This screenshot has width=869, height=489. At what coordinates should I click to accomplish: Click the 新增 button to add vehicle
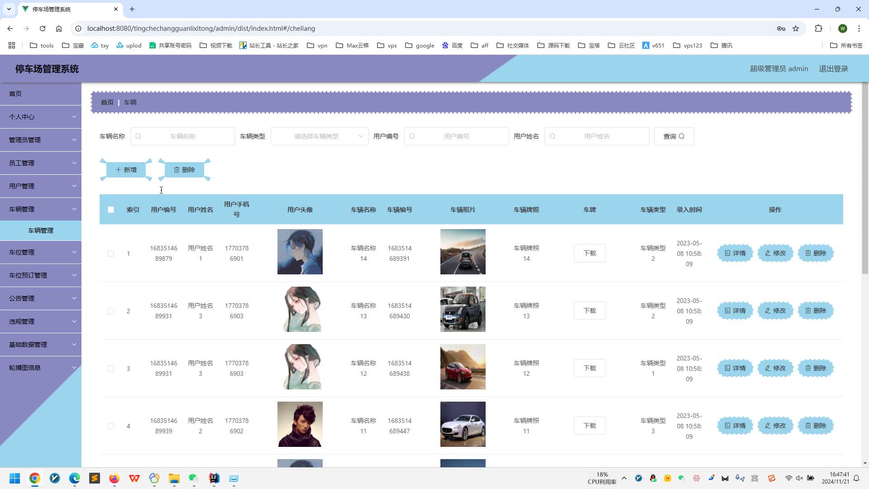(126, 170)
